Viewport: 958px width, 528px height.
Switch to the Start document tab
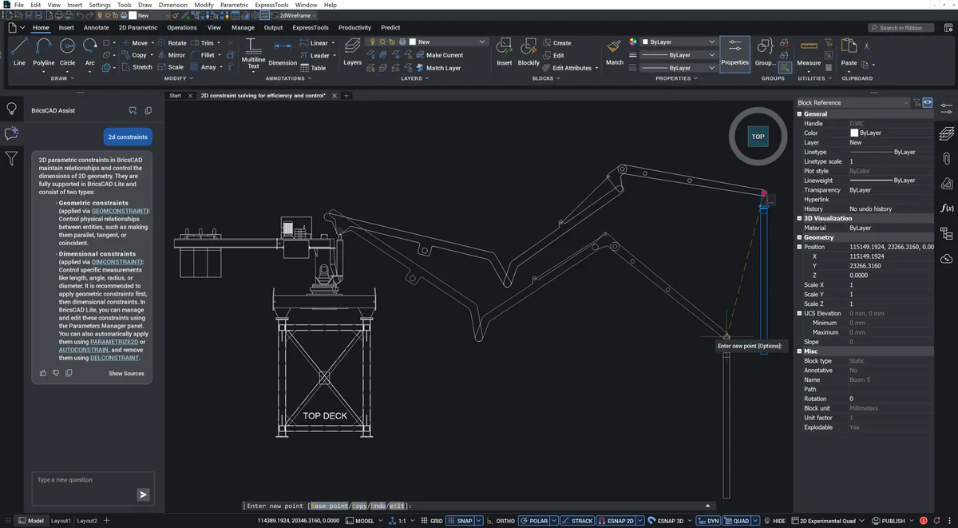[175, 96]
